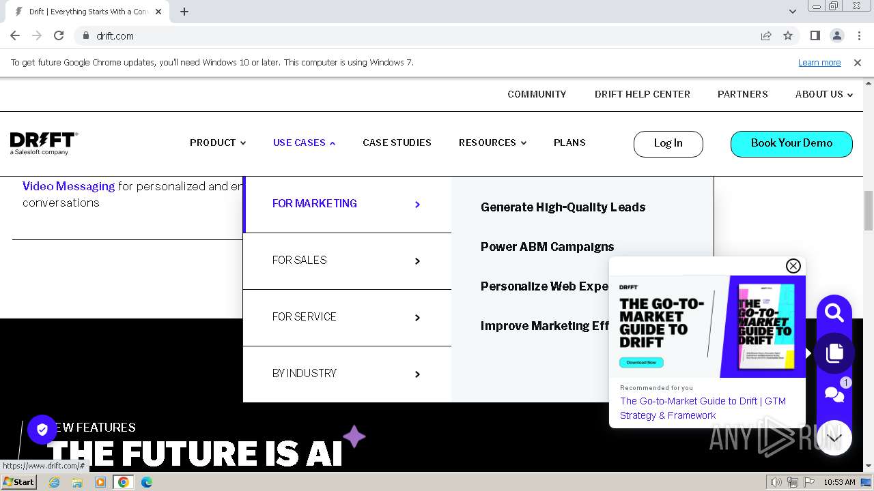
Task: Open the search widget button
Action: pyautogui.click(x=834, y=312)
